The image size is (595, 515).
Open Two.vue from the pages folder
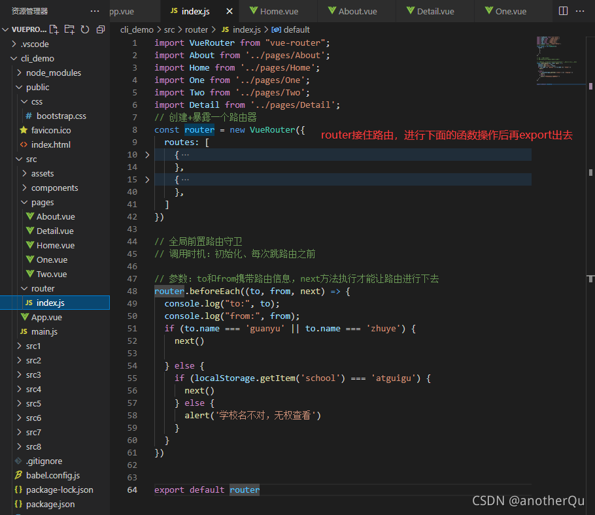tap(55, 274)
